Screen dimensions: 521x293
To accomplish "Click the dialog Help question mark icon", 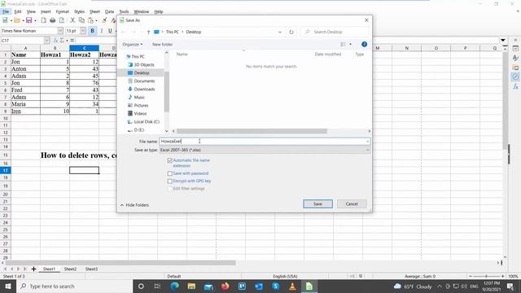I will [364, 44].
